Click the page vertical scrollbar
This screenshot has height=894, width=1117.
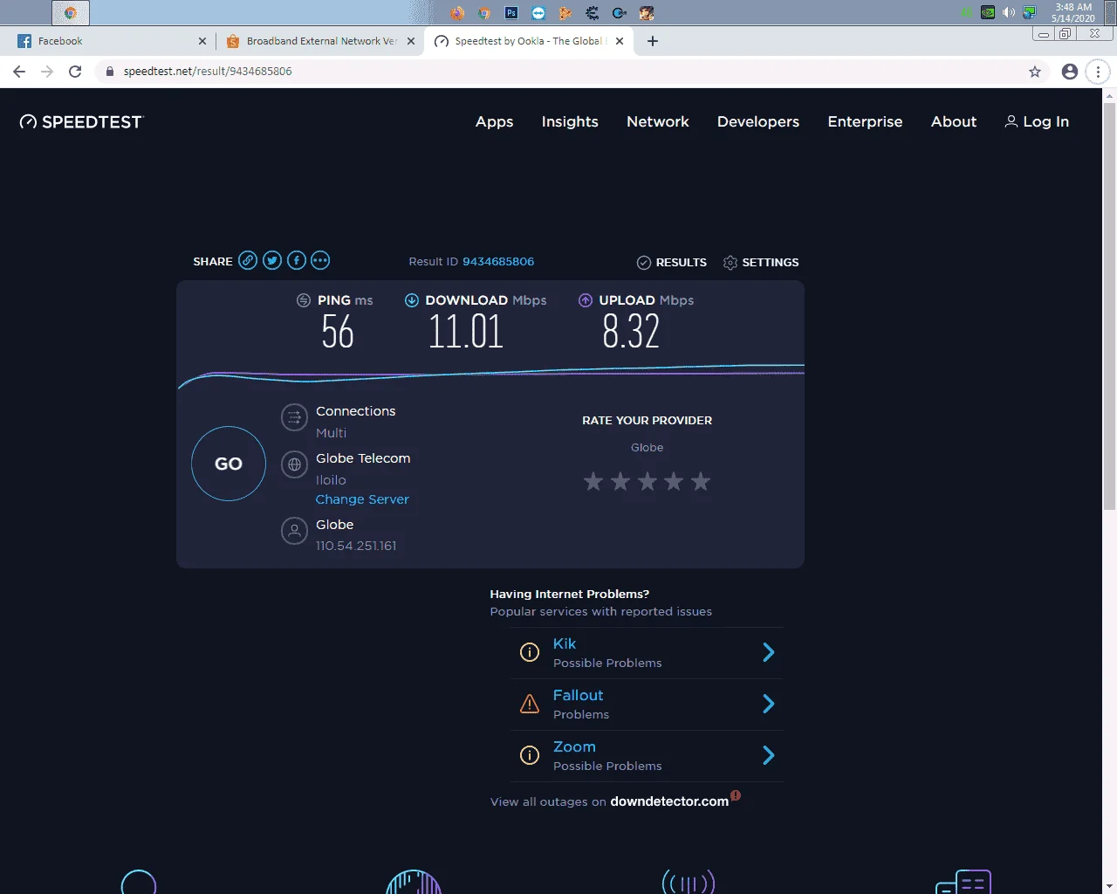[1110, 306]
